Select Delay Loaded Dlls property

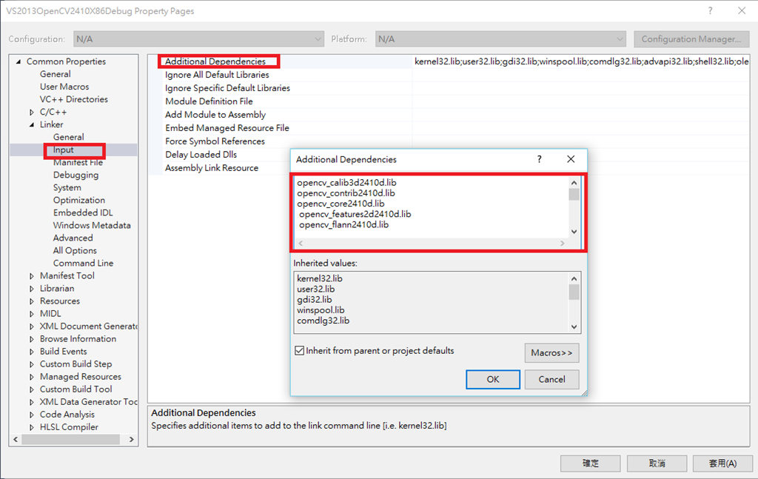201,155
